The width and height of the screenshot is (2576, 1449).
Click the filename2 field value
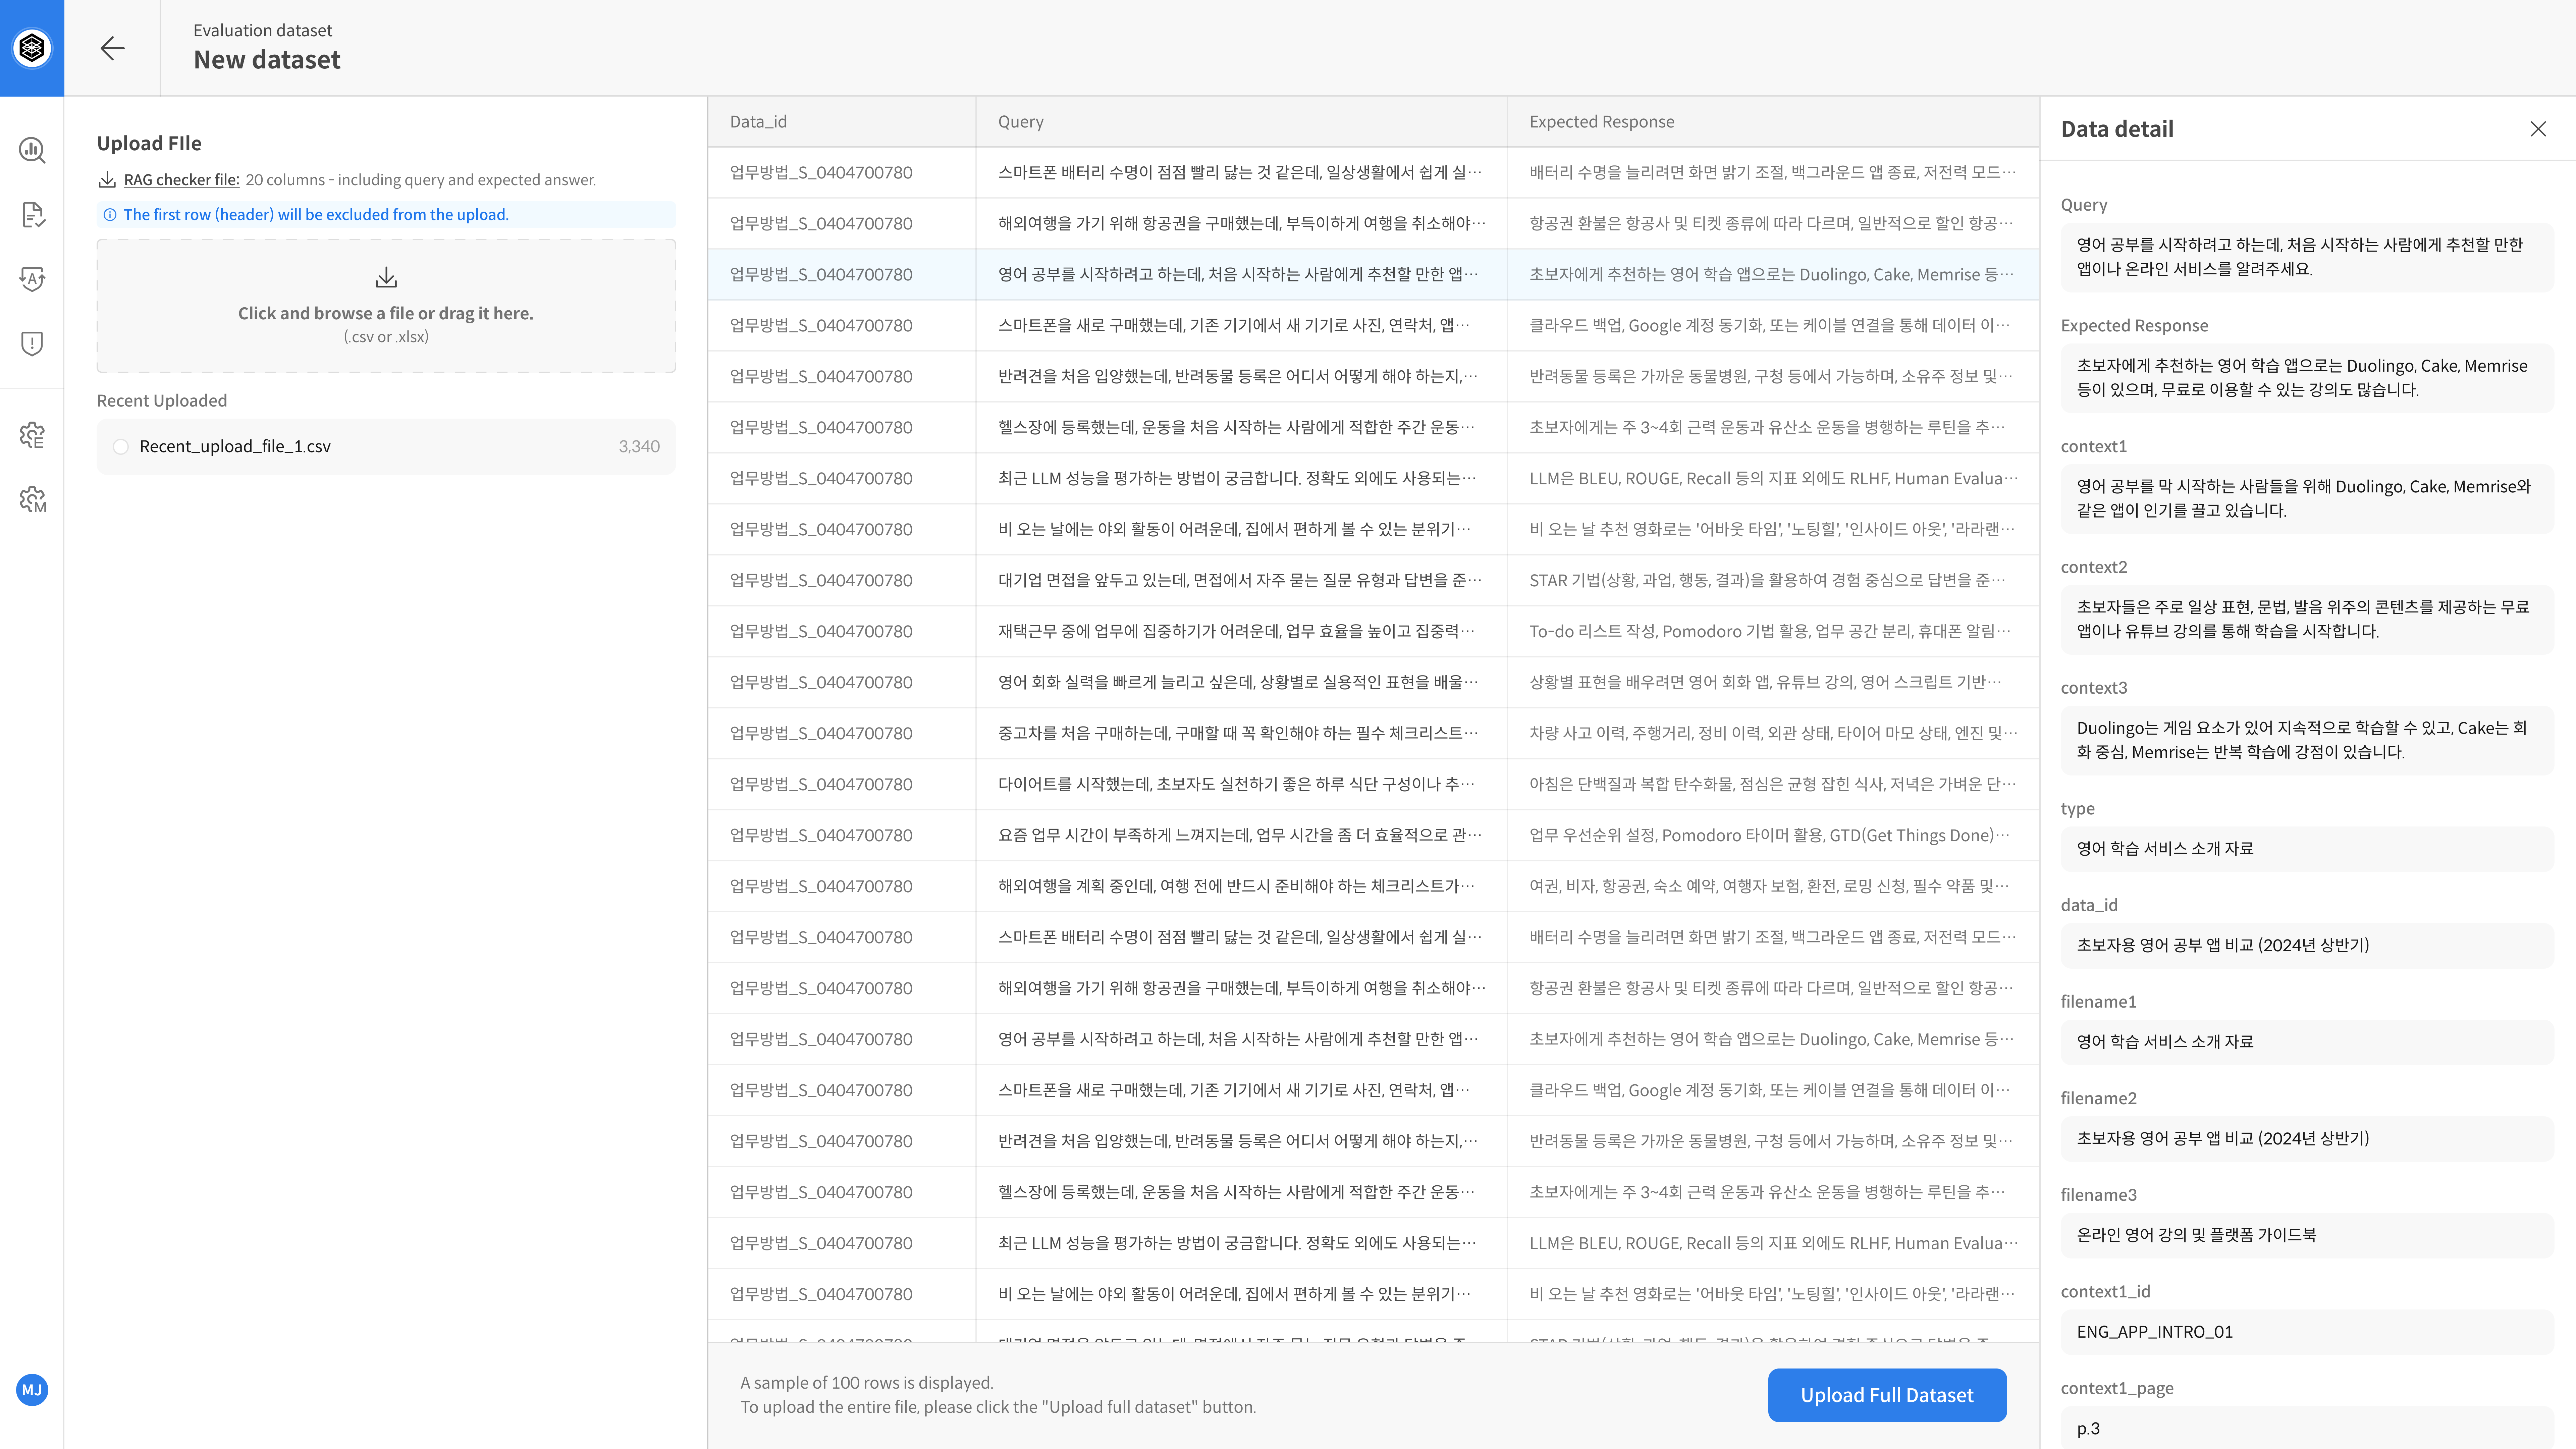pyautogui.click(x=2307, y=1139)
